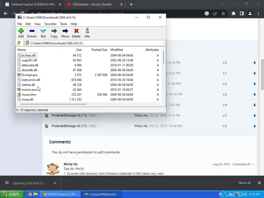
Task: Expand hidden system tray icons arrow
Action: pos(221,194)
